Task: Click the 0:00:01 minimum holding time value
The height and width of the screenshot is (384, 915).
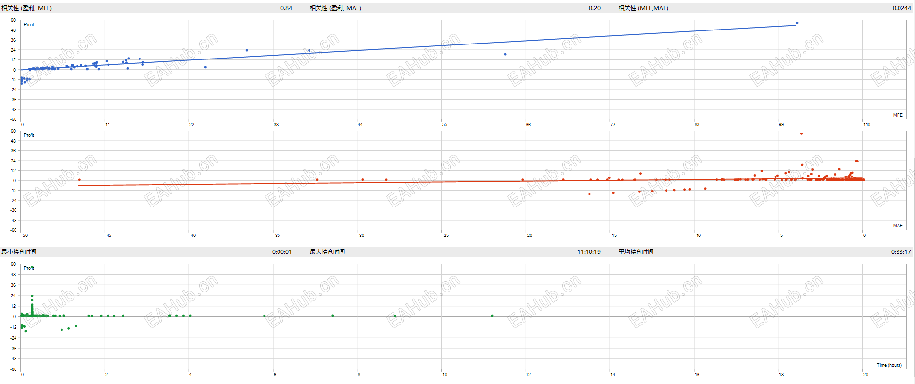Action: point(282,252)
